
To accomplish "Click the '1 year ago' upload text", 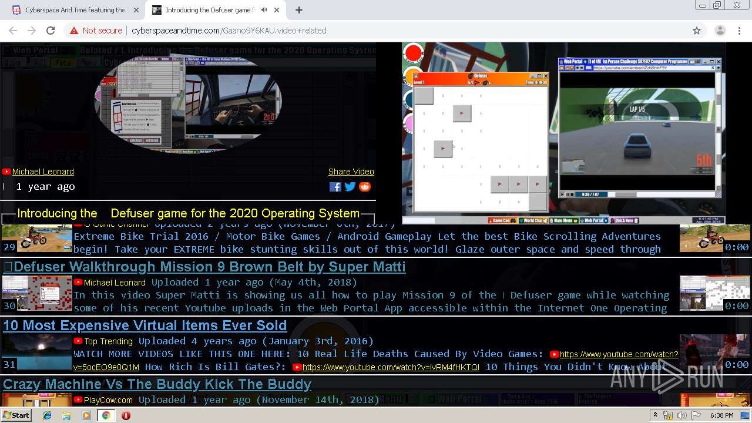I will pyautogui.click(x=45, y=187).
